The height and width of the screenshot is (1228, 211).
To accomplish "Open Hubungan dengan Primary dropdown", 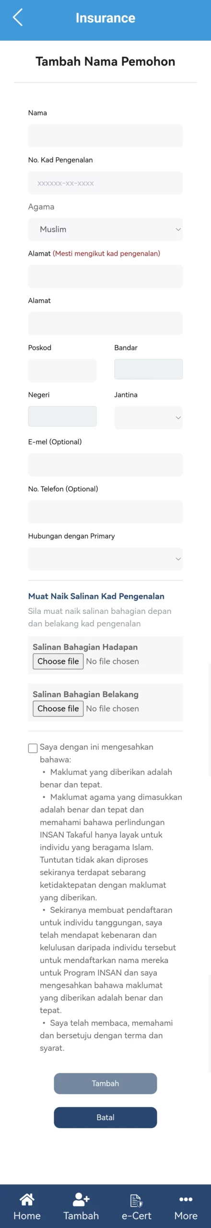I will 105,559.
